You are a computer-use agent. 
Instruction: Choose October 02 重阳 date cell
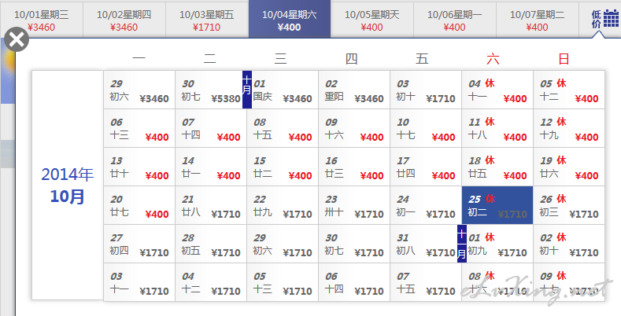tap(354, 90)
